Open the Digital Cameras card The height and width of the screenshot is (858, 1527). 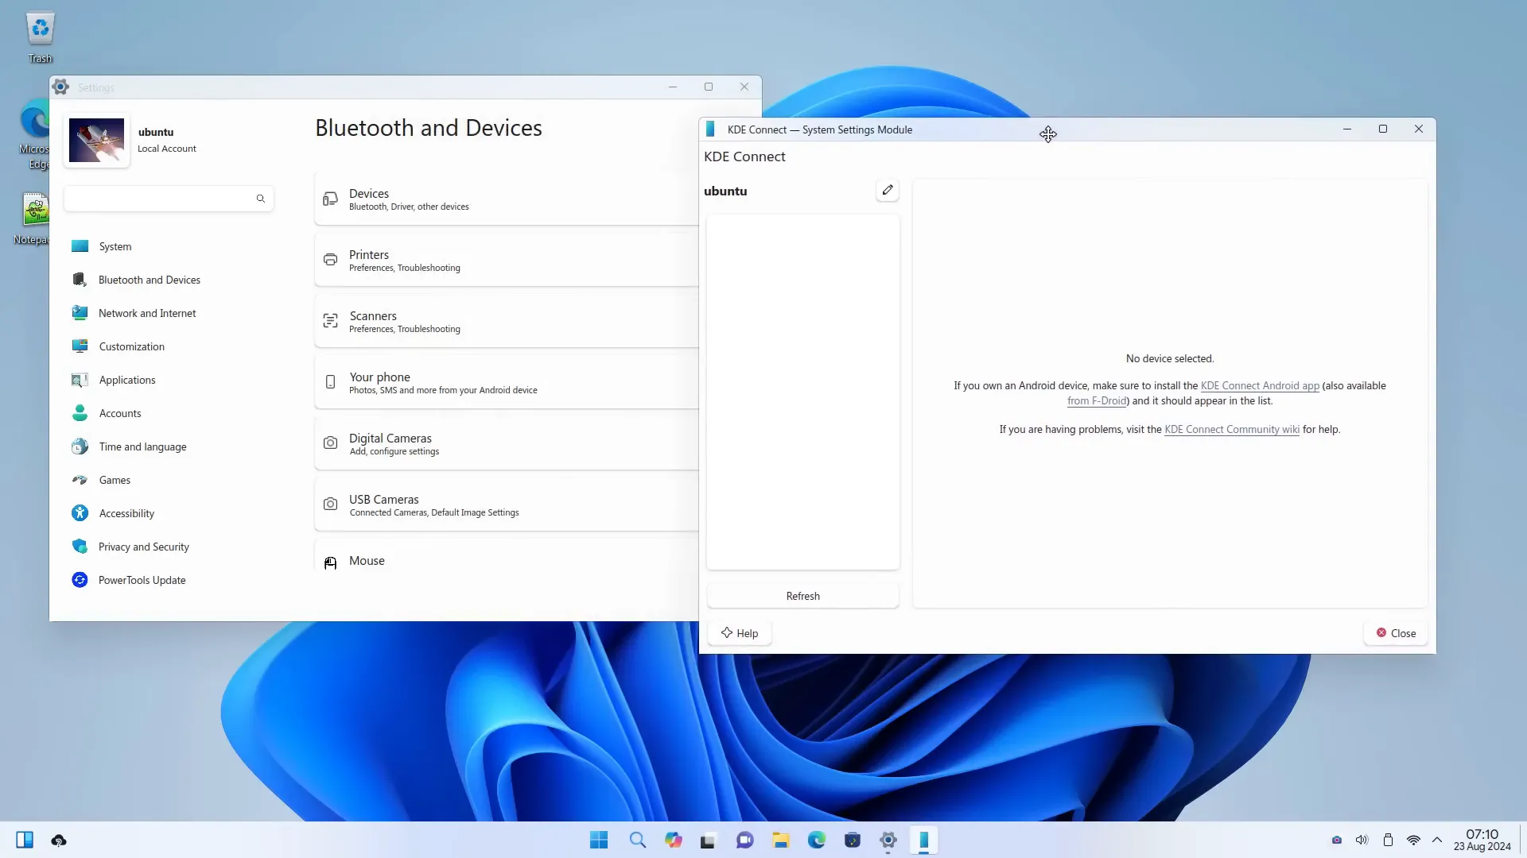pyautogui.click(x=507, y=443)
